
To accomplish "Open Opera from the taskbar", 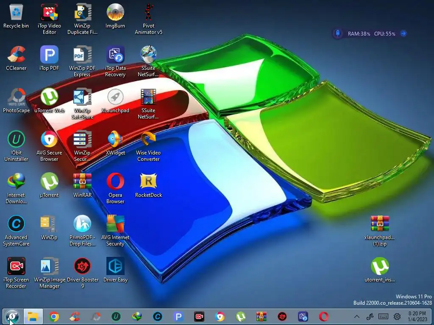I will [x=323, y=317].
